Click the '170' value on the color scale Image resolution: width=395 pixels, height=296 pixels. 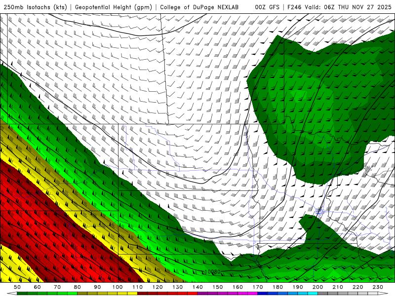point(257,287)
